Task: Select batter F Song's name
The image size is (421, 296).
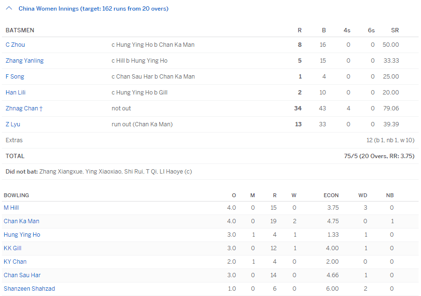Action: point(15,77)
